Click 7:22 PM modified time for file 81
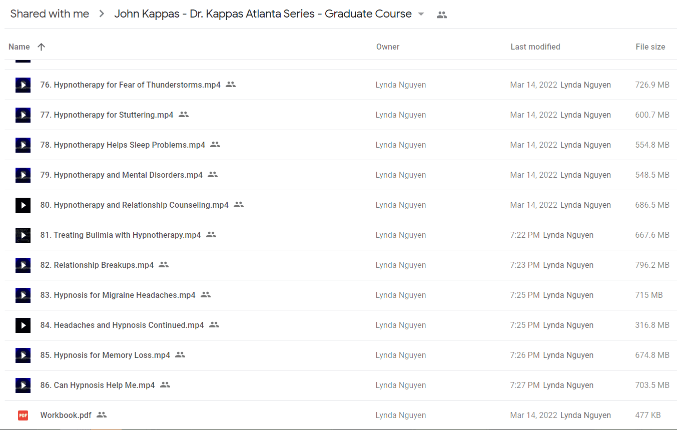 525,235
